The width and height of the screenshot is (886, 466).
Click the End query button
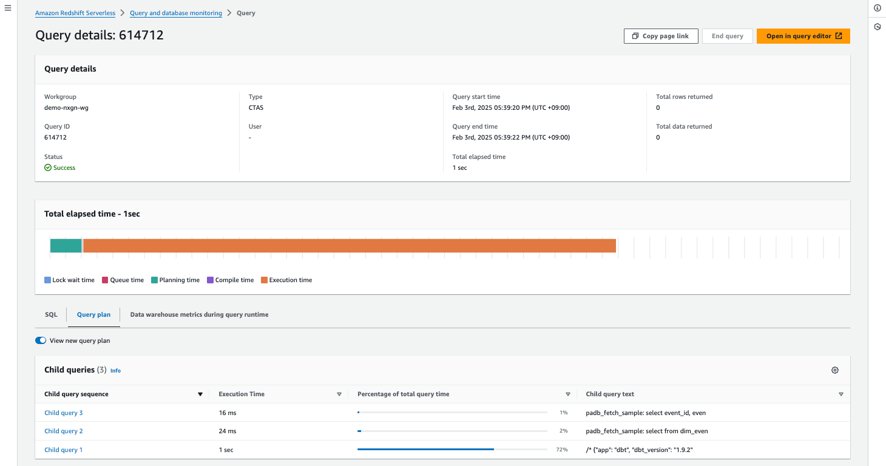pyautogui.click(x=728, y=36)
